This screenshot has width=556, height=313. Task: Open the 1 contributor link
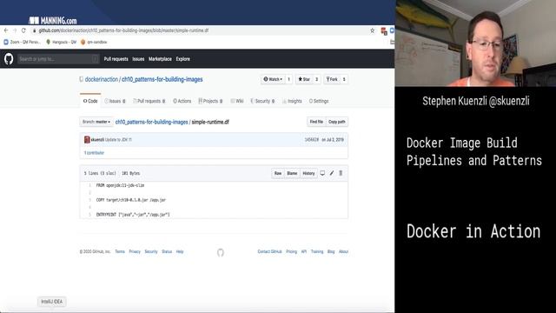94,153
